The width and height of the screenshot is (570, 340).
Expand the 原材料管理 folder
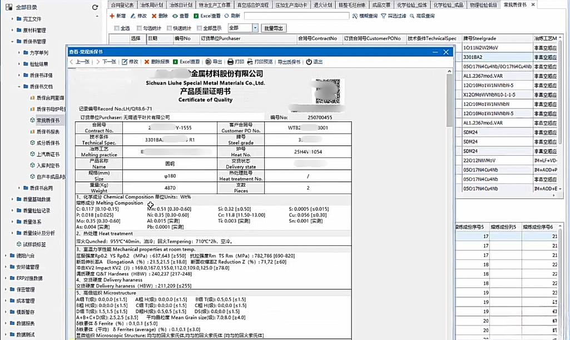(12, 30)
